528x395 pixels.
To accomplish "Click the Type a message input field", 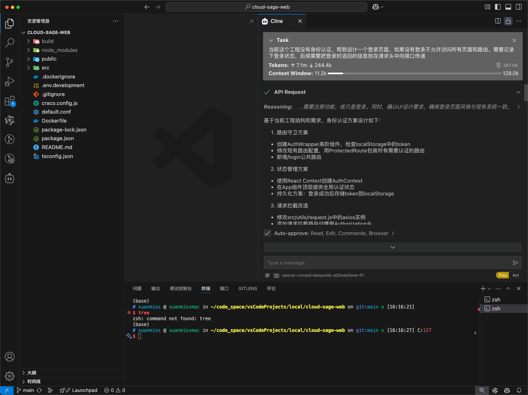I will point(388,263).
